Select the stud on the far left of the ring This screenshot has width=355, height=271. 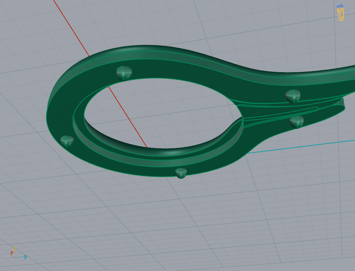(x=67, y=141)
